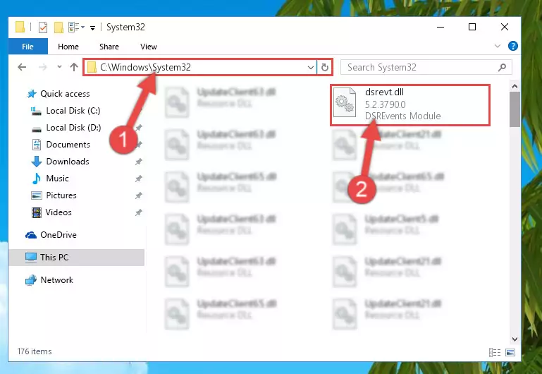Select This PC in navigation pane
The height and width of the screenshot is (374, 542).
point(76,258)
